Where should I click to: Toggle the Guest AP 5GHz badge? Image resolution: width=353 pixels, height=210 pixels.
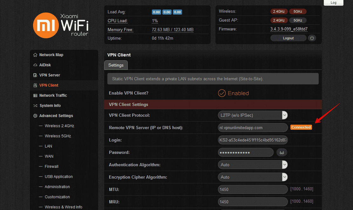pos(298,20)
